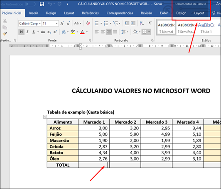Screen dimensions: 221x189
Task: Click the value 4,34 for Batata
Action: (103, 153)
